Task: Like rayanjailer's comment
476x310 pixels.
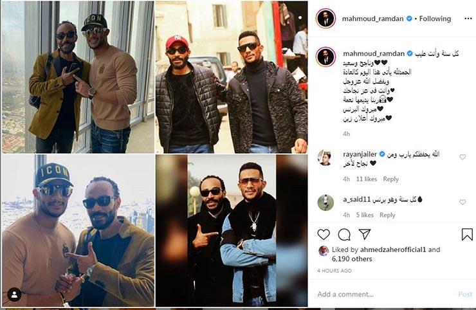Action: [x=462, y=157]
